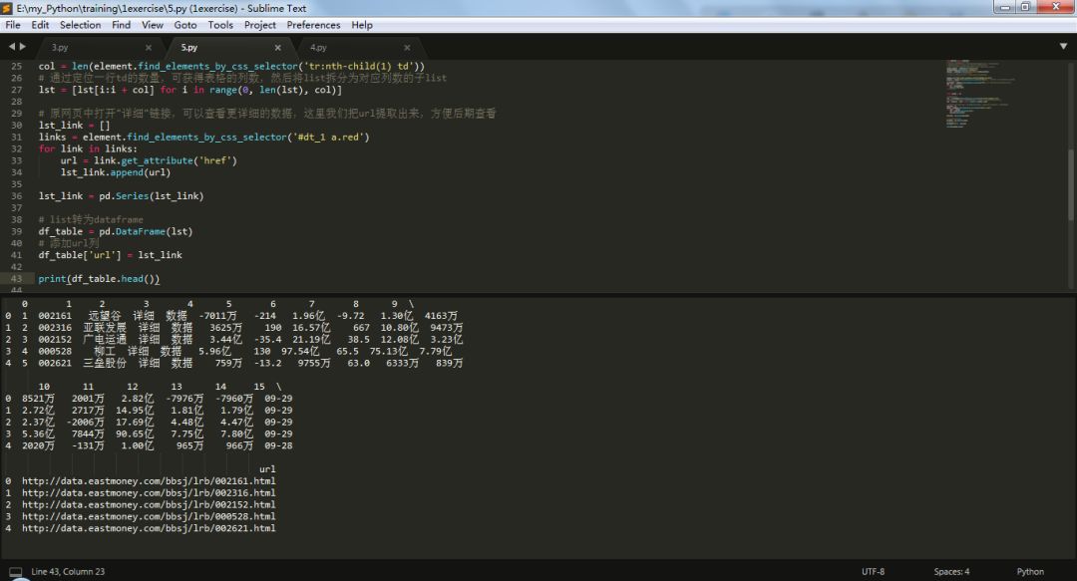Click the Sublime Text title bar icon
Image resolution: width=1077 pixels, height=581 pixels.
(8, 8)
